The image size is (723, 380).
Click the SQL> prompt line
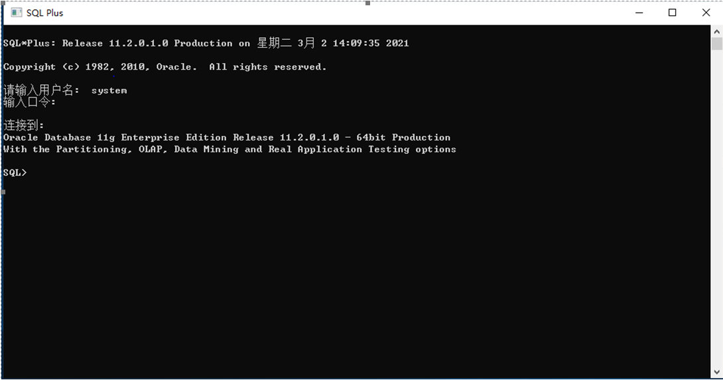pos(15,172)
